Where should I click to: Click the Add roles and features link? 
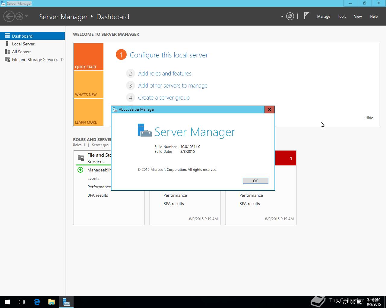(x=165, y=74)
